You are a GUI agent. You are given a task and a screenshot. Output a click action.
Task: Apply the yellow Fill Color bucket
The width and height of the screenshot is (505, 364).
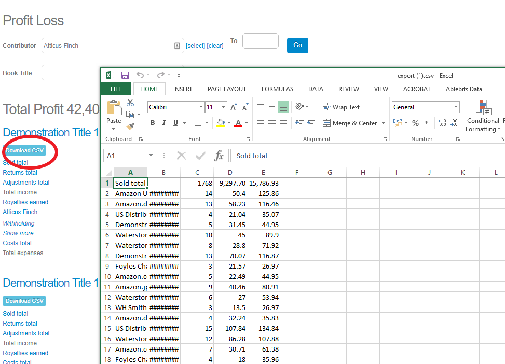221,123
